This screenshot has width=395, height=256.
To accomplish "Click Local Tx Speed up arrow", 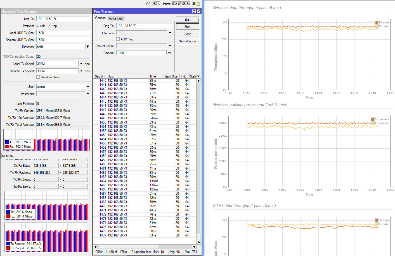I will pyautogui.click(x=81, y=64).
